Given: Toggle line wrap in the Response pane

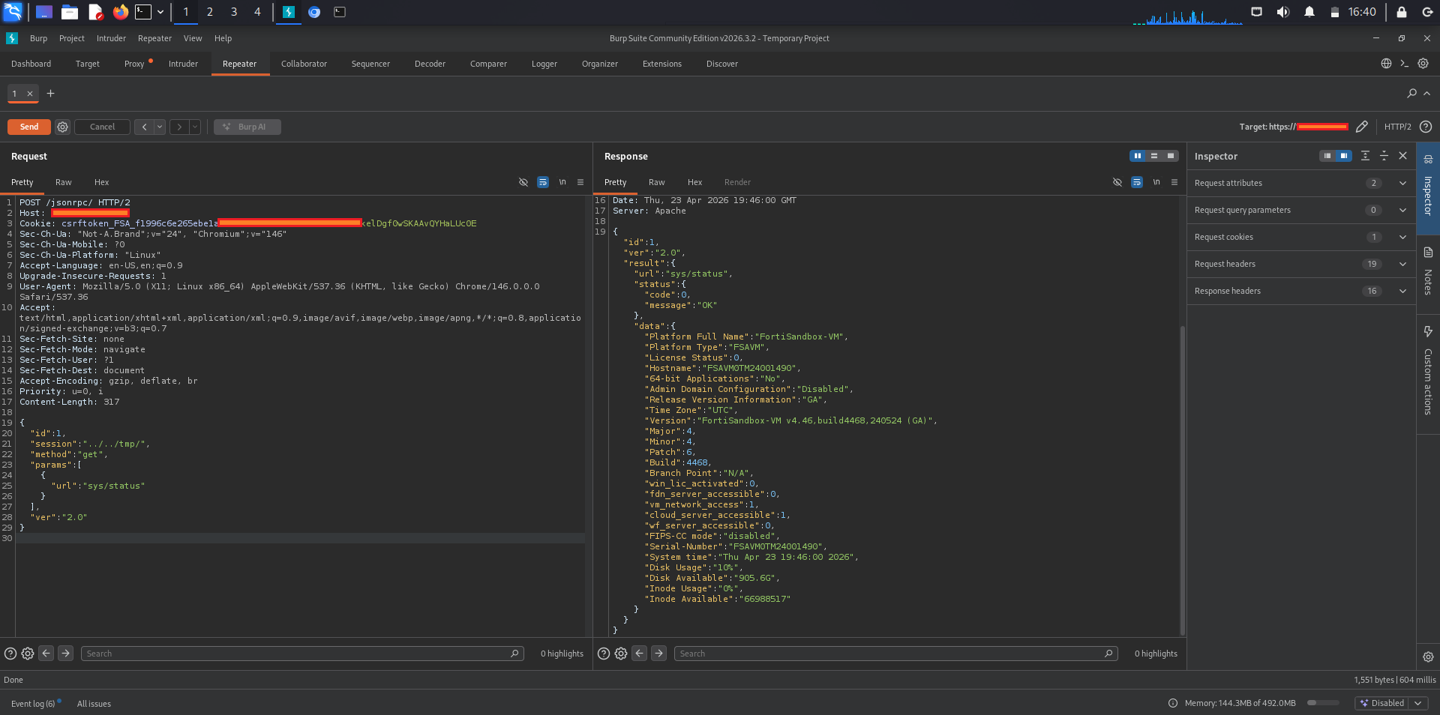Looking at the screenshot, I should pyautogui.click(x=1137, y=182).
